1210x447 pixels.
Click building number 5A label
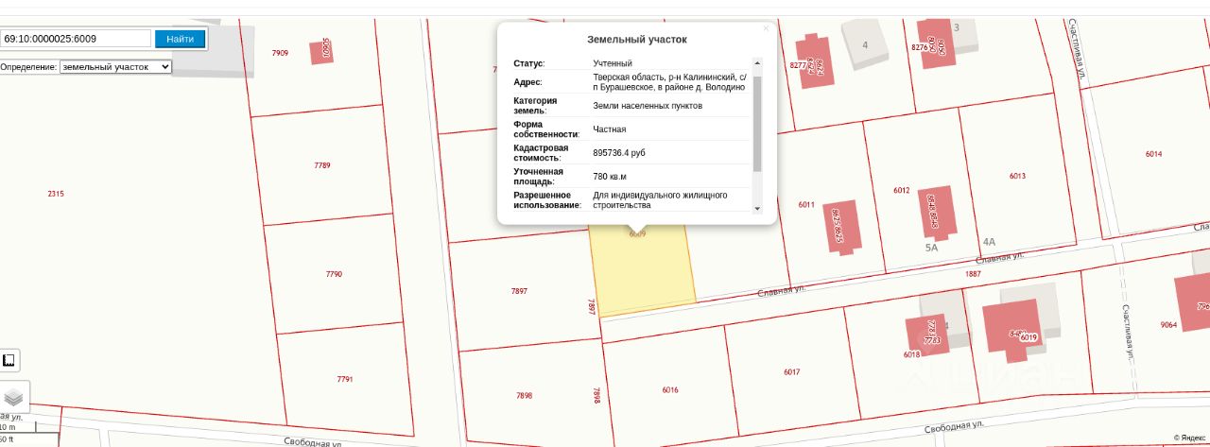pyautogui.click(x=931, y=248)
